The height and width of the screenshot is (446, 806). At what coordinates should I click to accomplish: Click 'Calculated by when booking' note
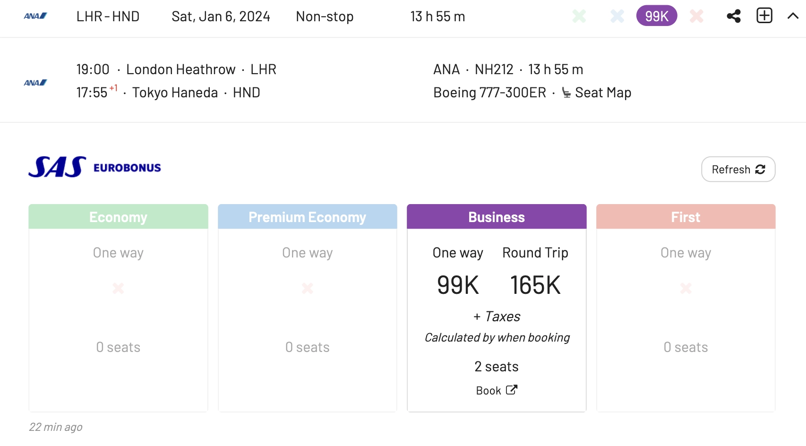point(497,337)
